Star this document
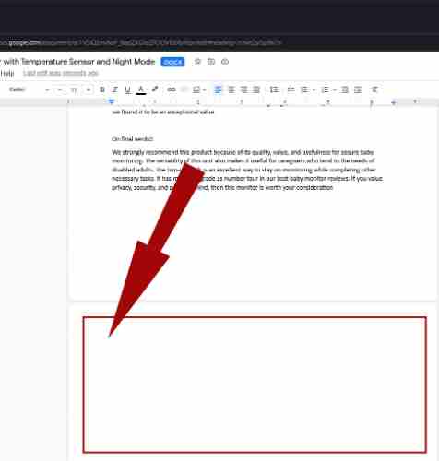Image resolution: width=439 pixels, height=461 pixels. (197, 62)
